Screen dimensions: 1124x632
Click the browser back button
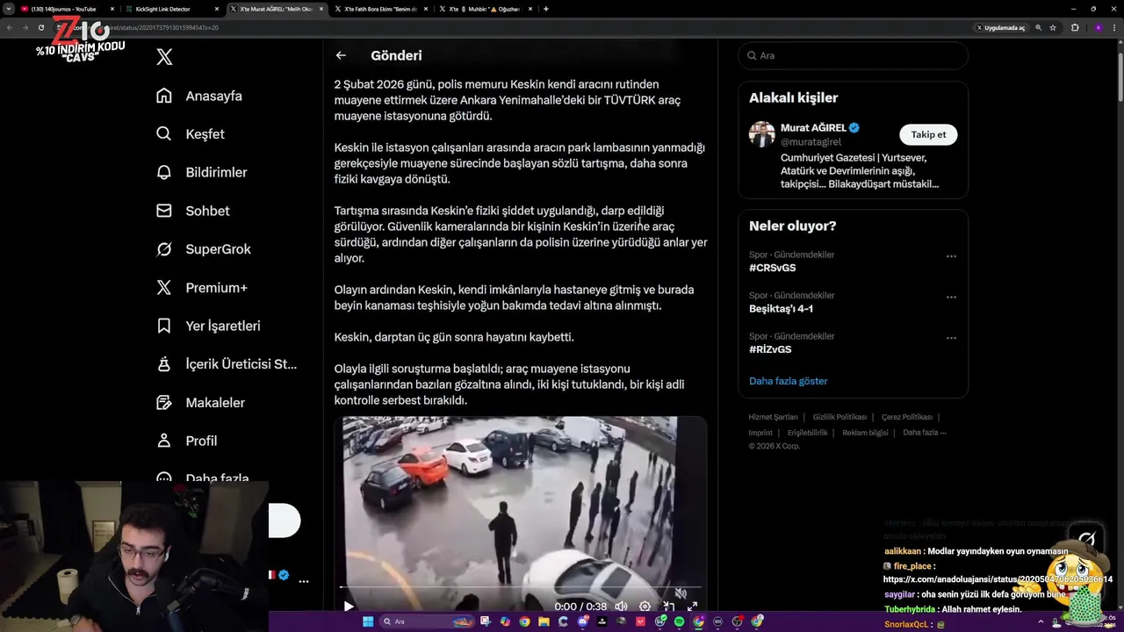pyautogui.click(x=10, y=27)
